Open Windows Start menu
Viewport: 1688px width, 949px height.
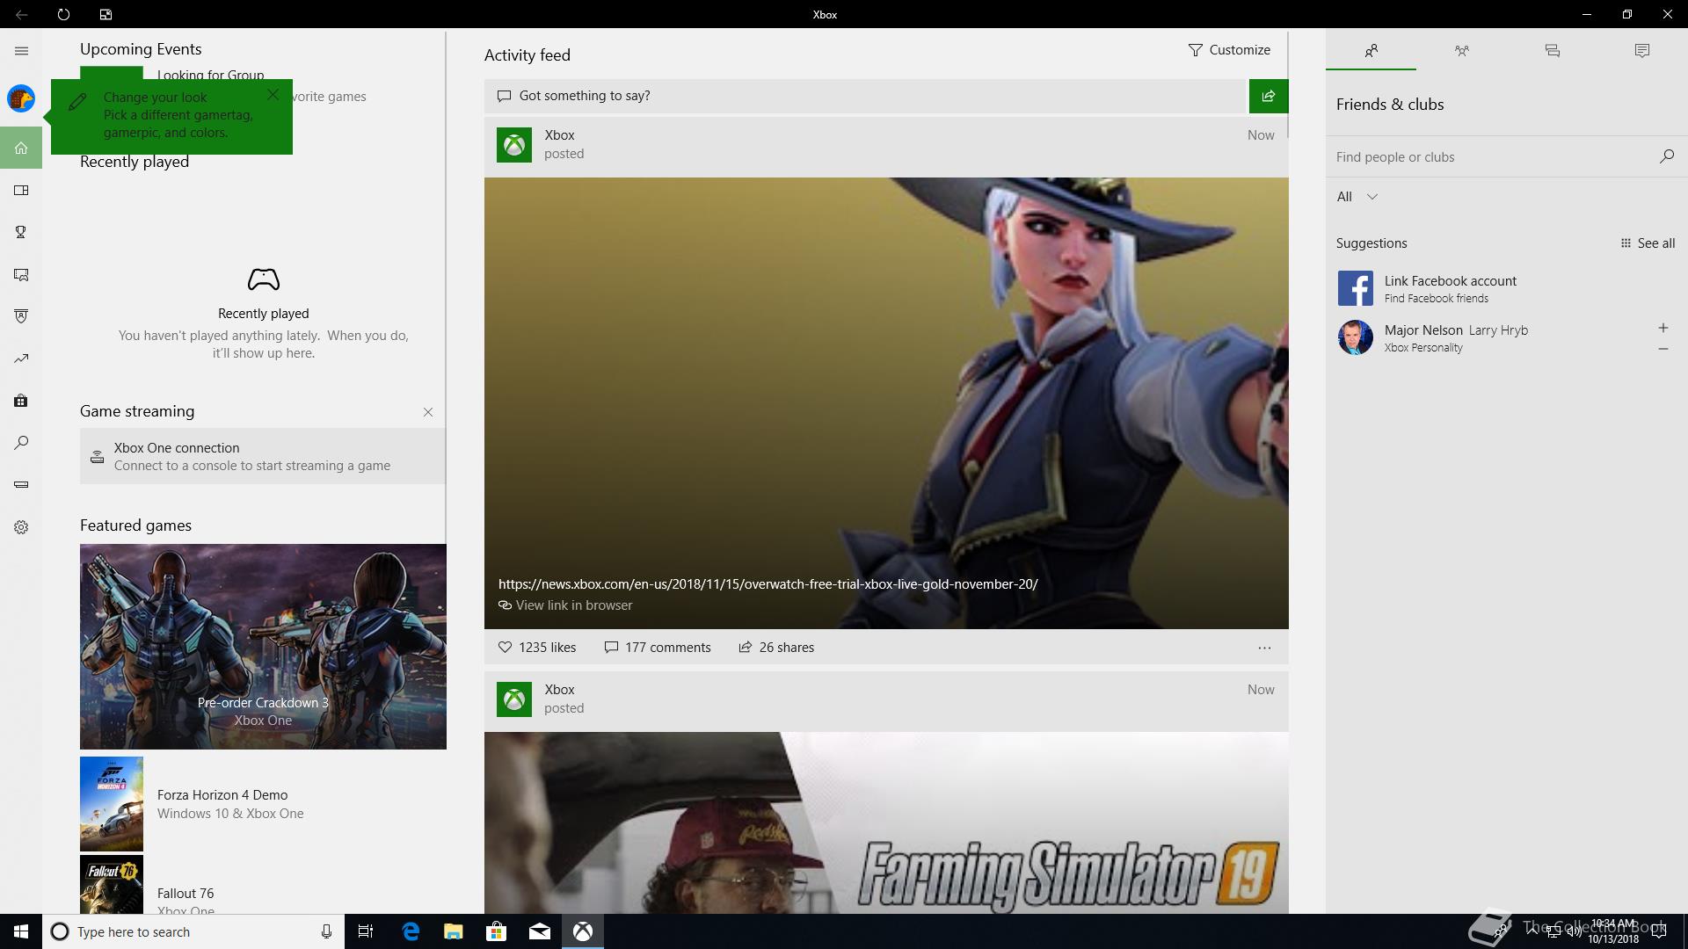click(21, 931)
